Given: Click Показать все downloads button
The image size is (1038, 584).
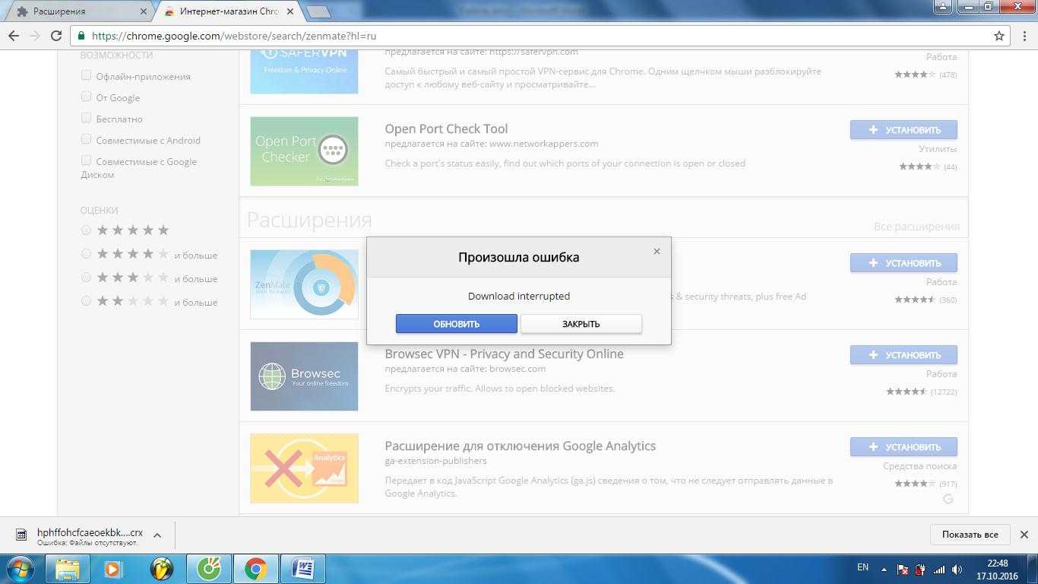Looking at the screenshot, I should [970, 535].
